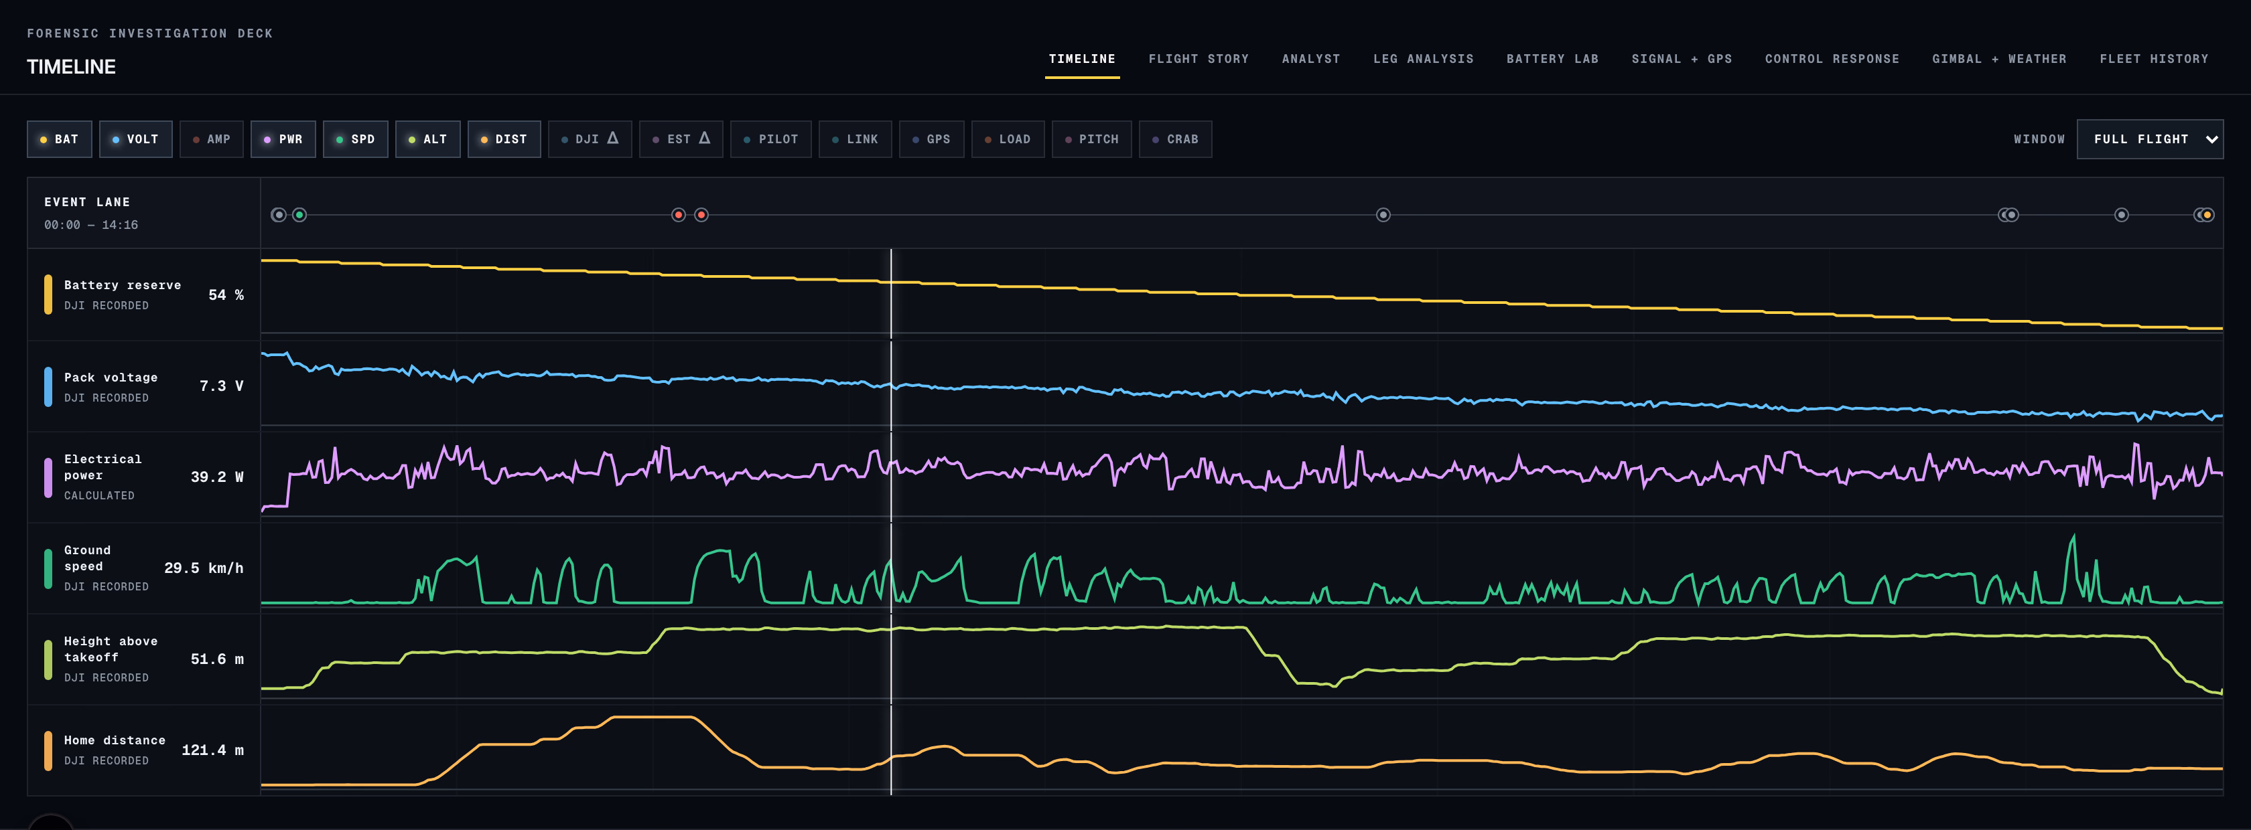This screenshot has width=2251, height=830.
Task: Toggle the PWR series chip
Action: (x=283, y=139)
